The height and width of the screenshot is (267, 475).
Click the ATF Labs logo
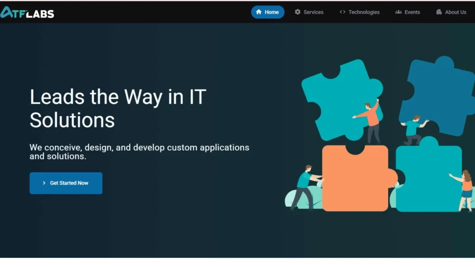(27, 13)
